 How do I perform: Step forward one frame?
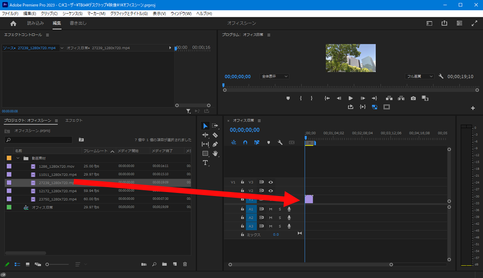click(363, 98)
